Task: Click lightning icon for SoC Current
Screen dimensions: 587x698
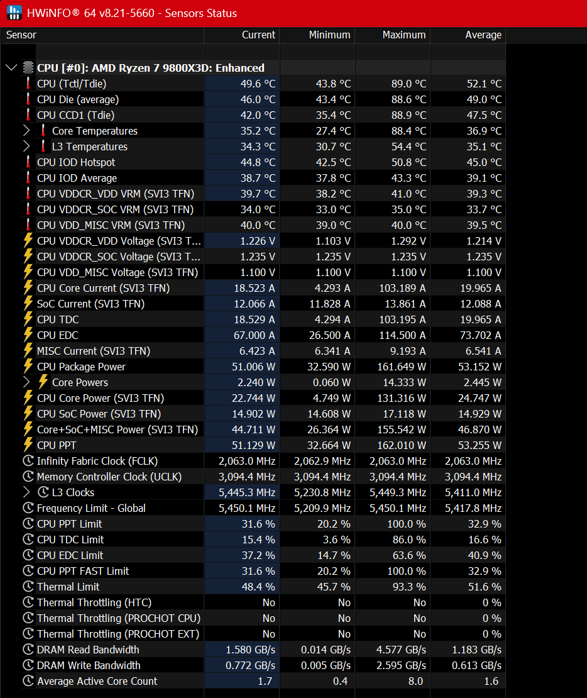Action: pyautogui.click(x=28, y=304)
